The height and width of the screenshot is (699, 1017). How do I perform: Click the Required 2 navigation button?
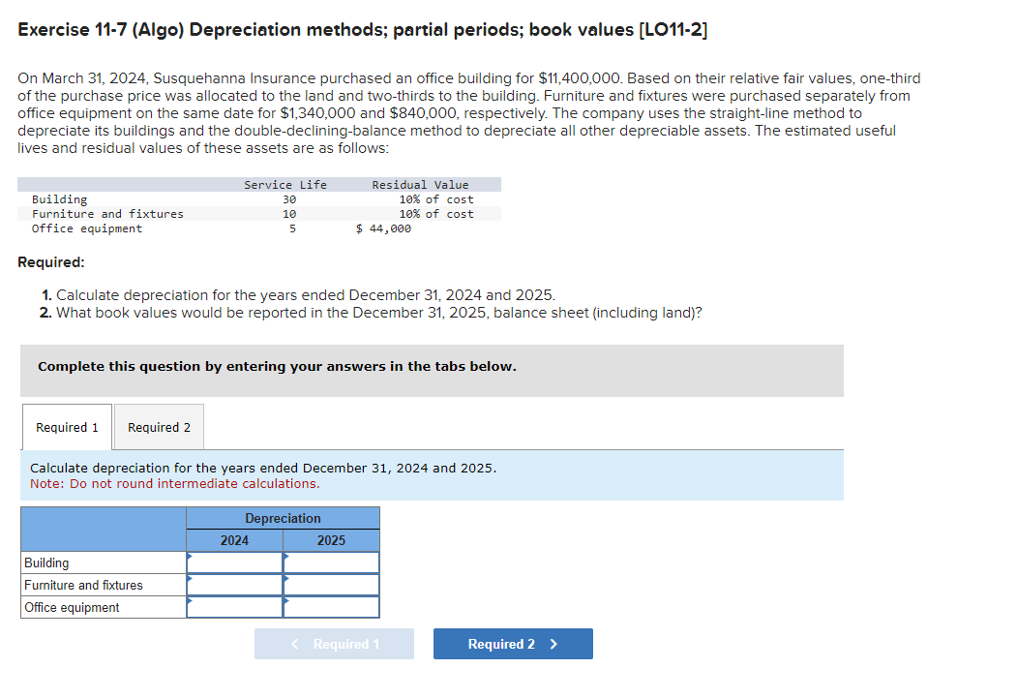tap(513, 643)
